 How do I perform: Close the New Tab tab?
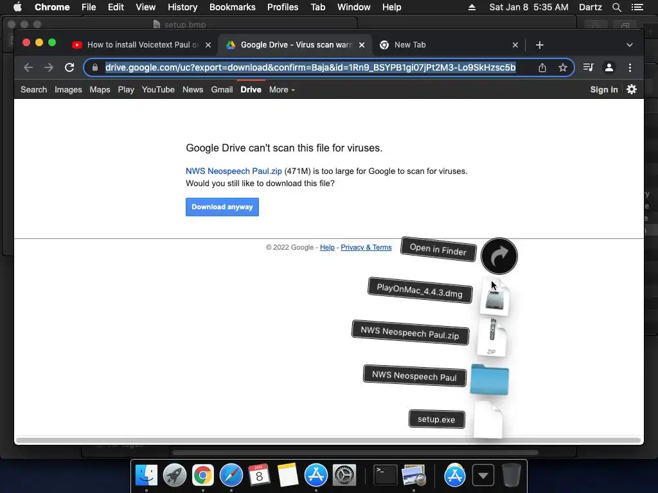515,45
